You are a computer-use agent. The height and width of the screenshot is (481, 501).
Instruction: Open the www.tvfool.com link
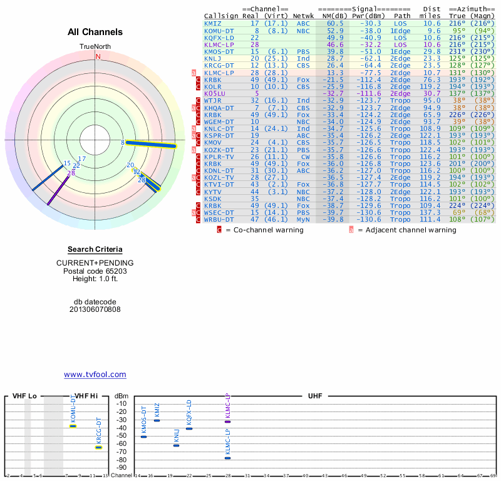(95, 375)
